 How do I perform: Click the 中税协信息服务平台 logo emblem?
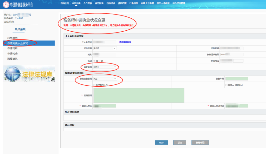coord(5,4)
